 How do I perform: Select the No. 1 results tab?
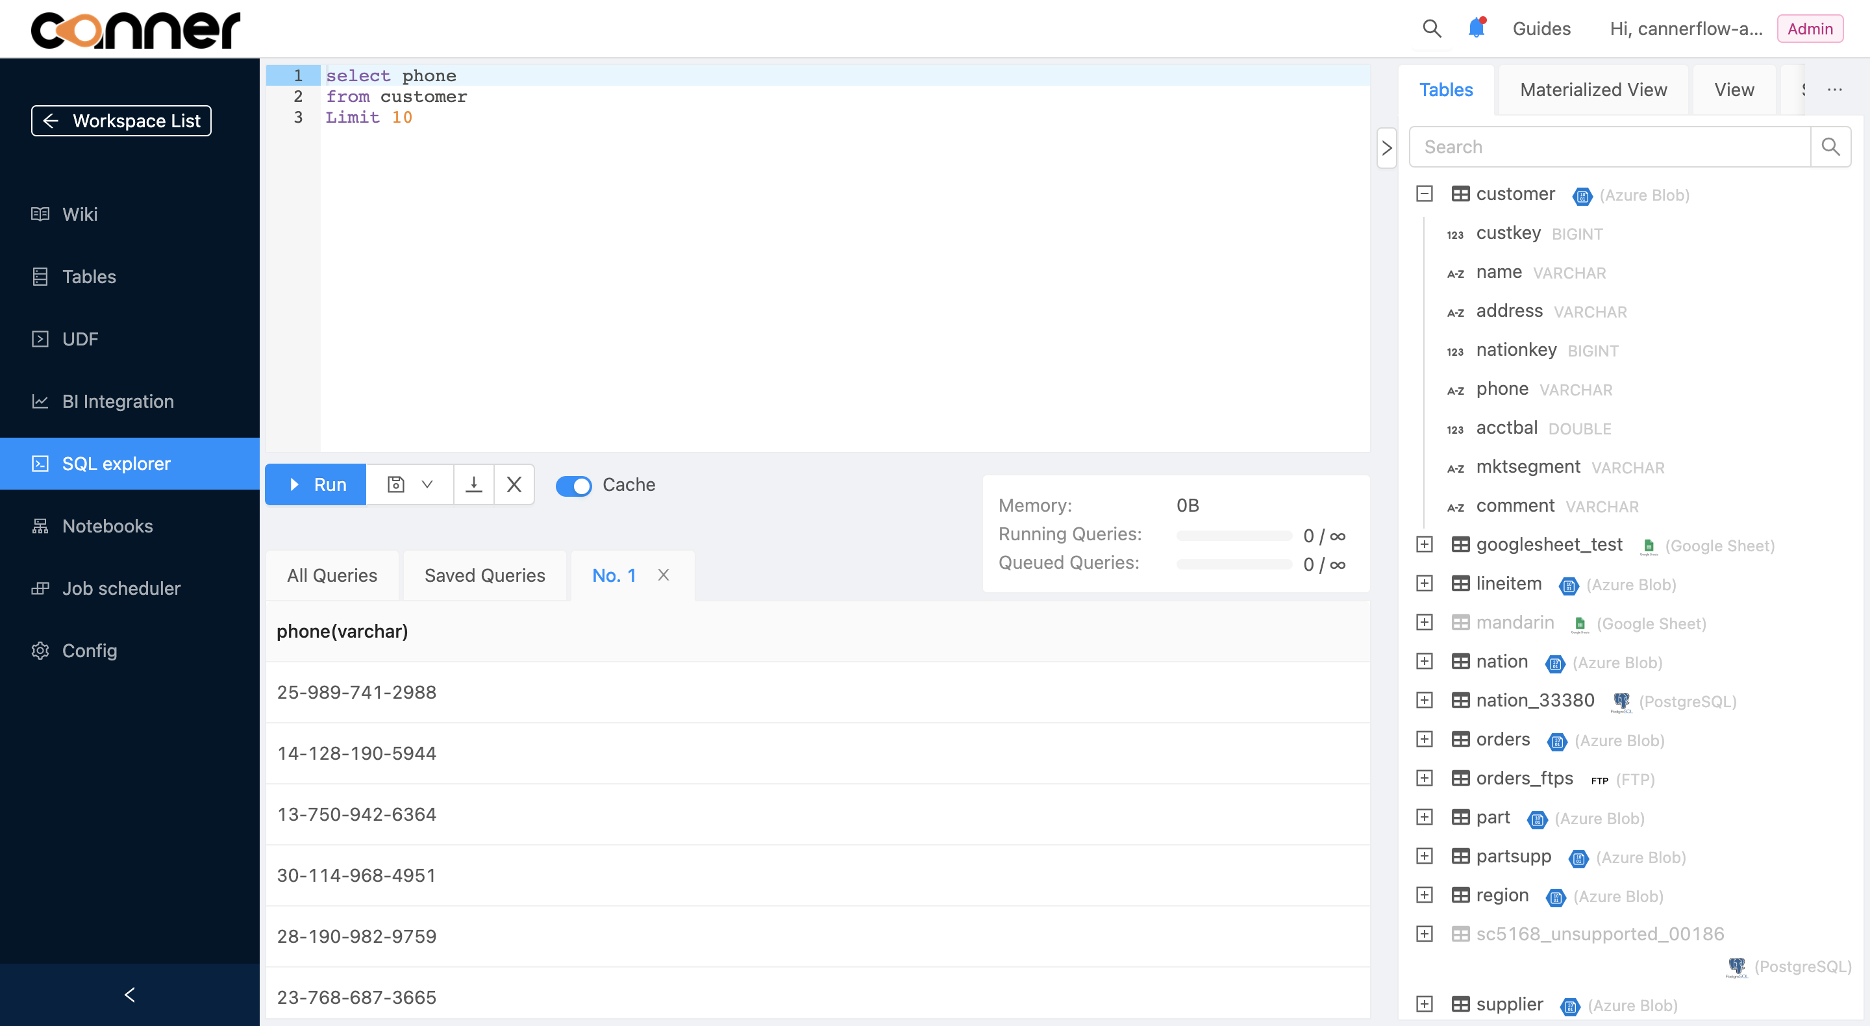click(x=614, y=575)
